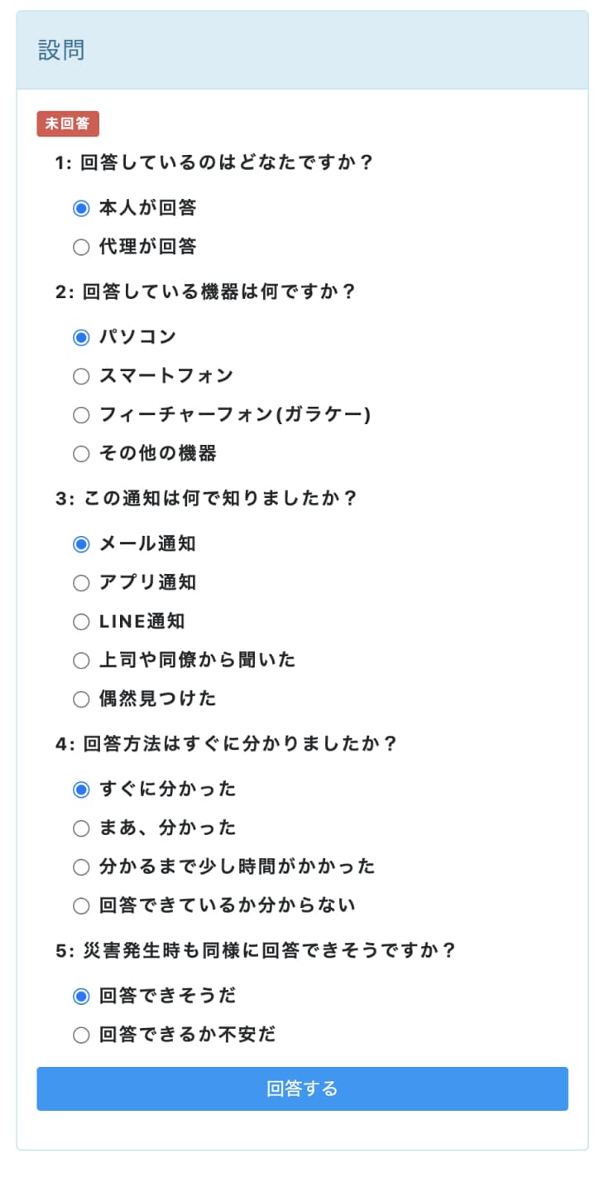Select the 本人が回答 radio button
609x1183 pixels.
tap(80, 209)
